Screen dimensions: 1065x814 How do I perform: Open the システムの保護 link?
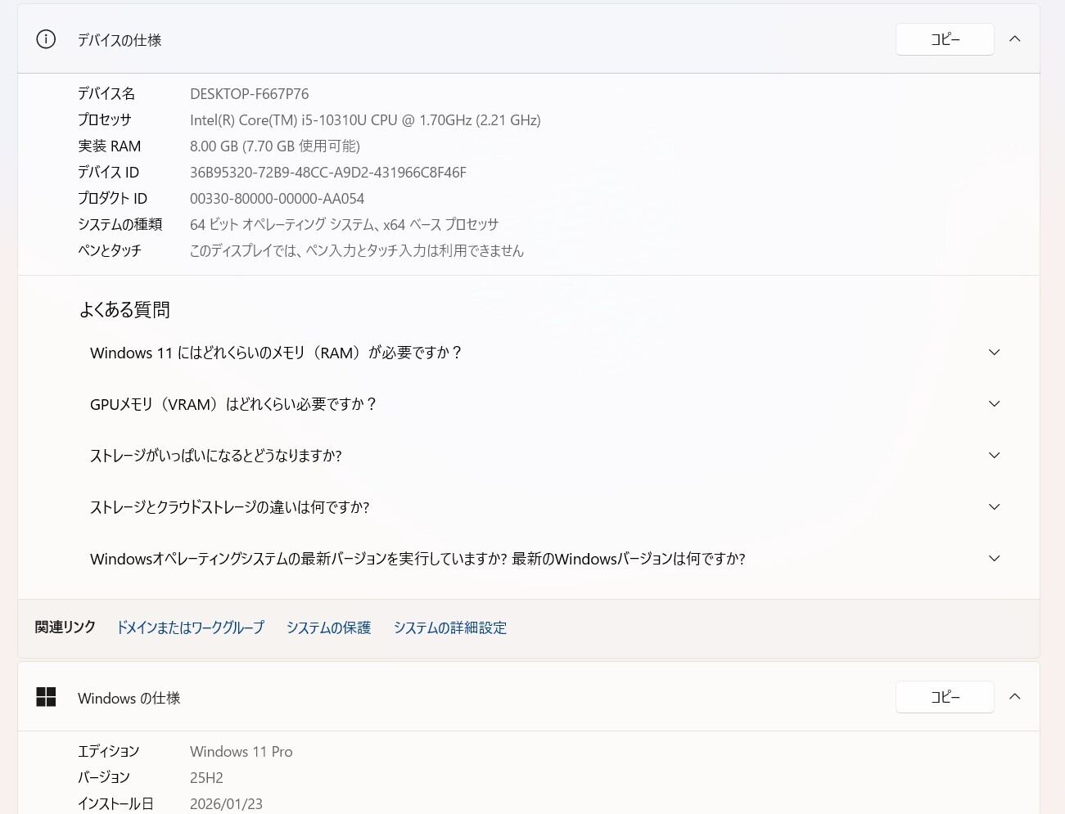tap(328, 627)
